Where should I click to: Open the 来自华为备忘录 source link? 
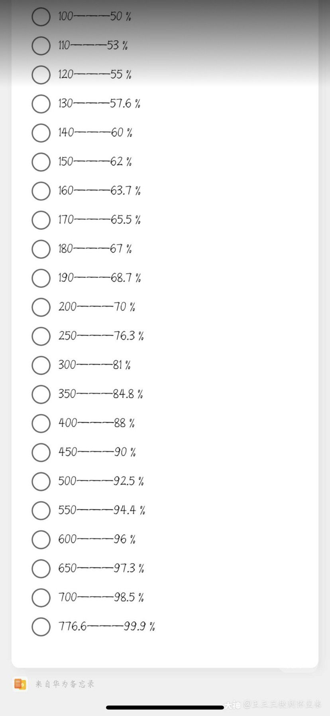65,684
